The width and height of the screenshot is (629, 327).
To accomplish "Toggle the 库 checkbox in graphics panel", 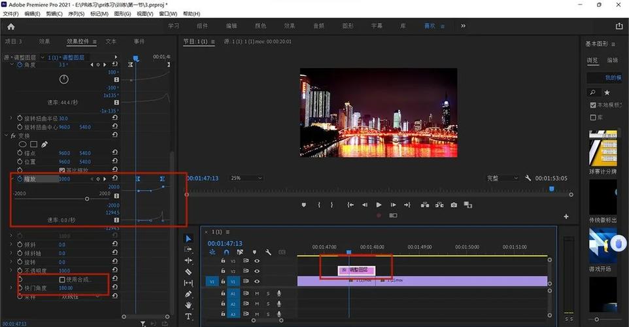I will tap(593, 118).
